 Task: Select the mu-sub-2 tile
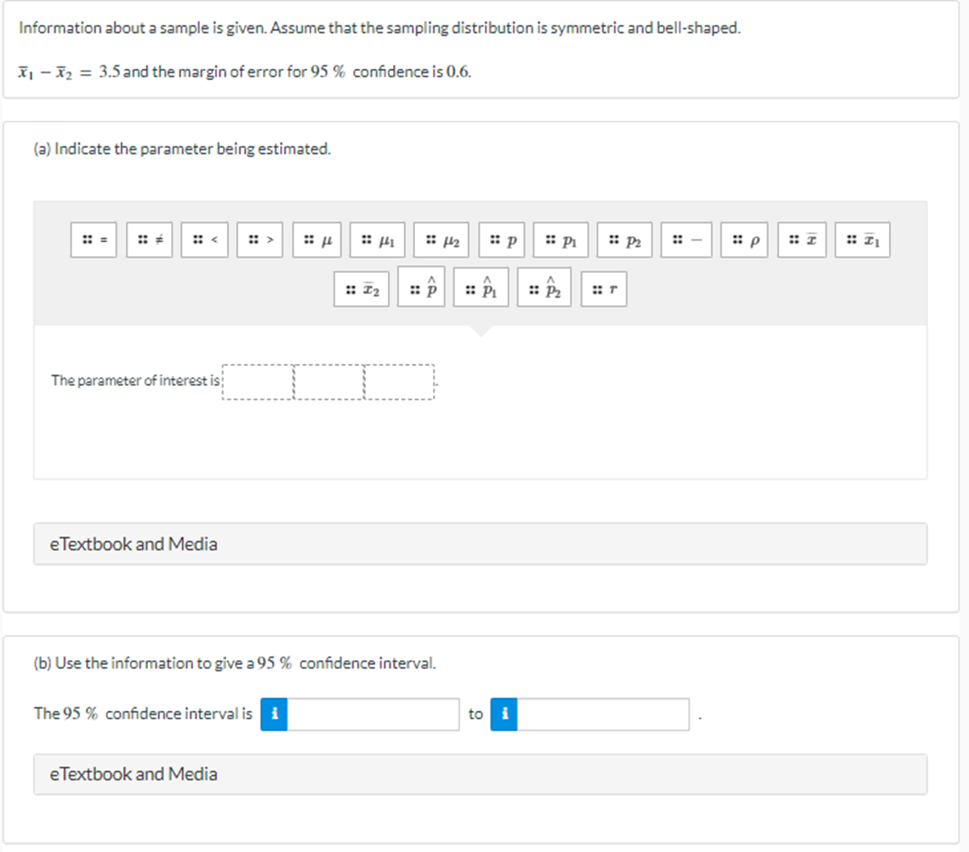[442, 240]
